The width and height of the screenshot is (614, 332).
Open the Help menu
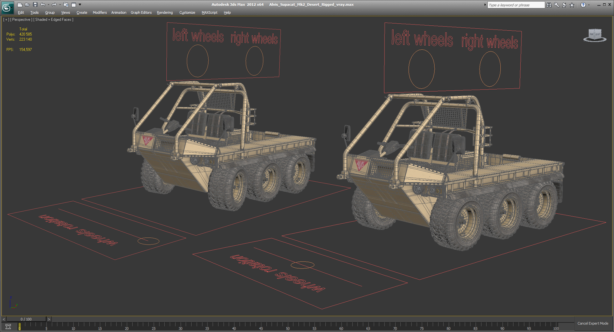tap(227, 12)
